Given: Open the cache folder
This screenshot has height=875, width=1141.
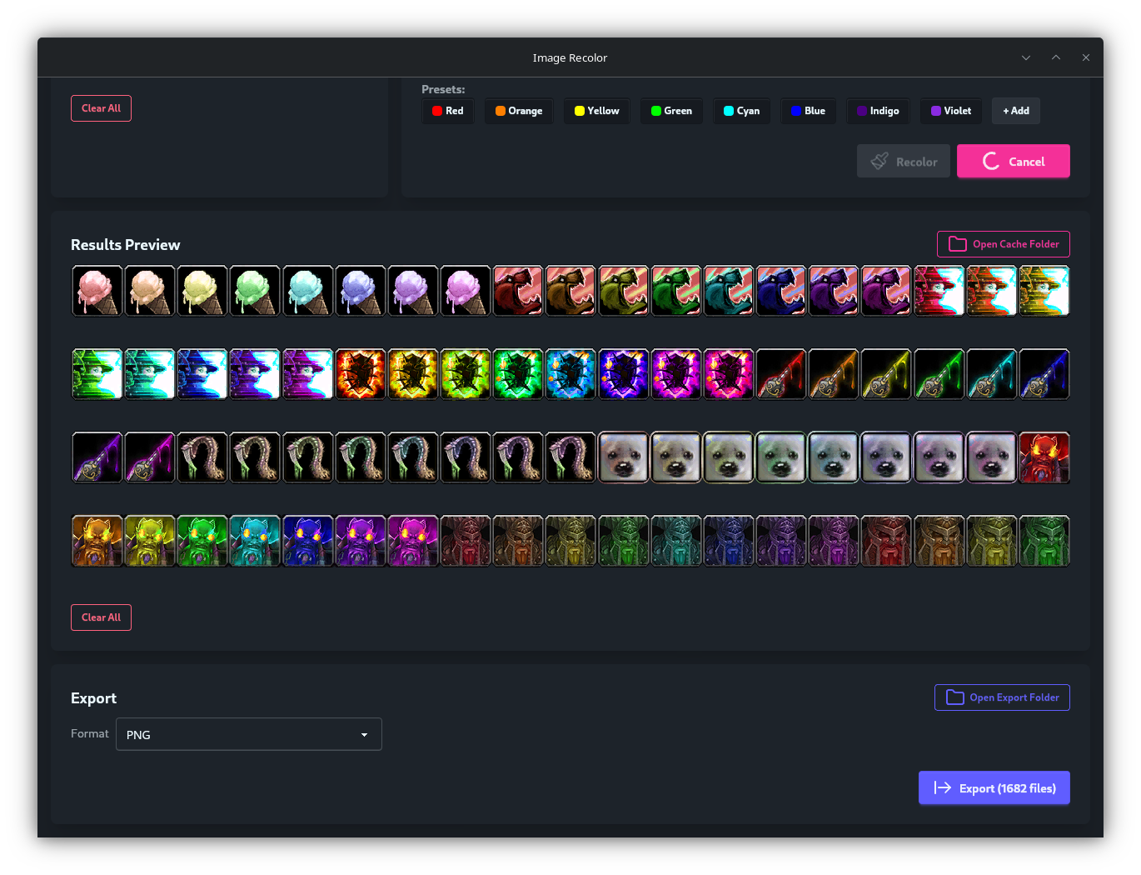Looking at the screenshot, I should click(1004, 244).
